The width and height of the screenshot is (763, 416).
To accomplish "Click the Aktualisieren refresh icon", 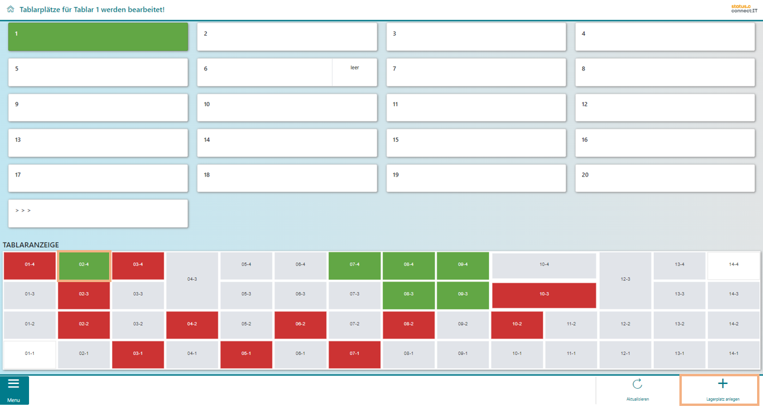I will pyautogui.click(x=637, y=385).
